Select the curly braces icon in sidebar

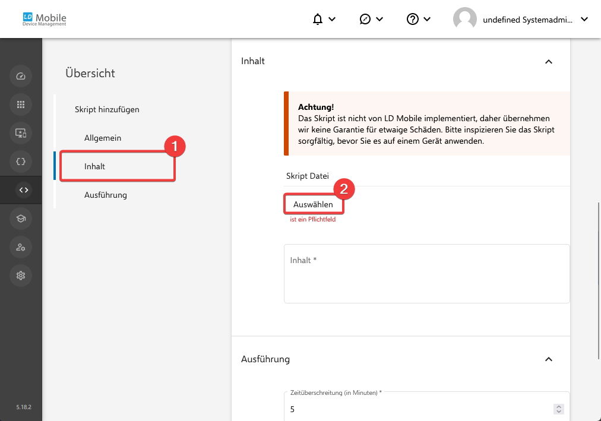pos(21,161)
